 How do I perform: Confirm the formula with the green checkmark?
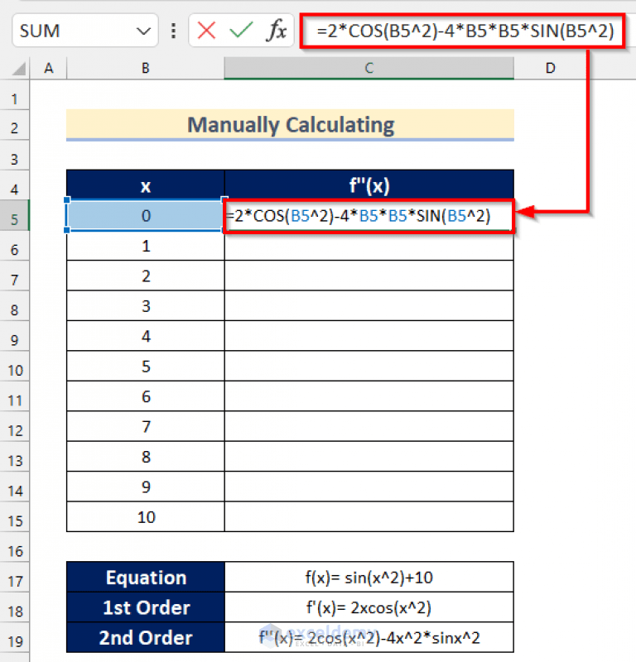[x=241, y=31]
